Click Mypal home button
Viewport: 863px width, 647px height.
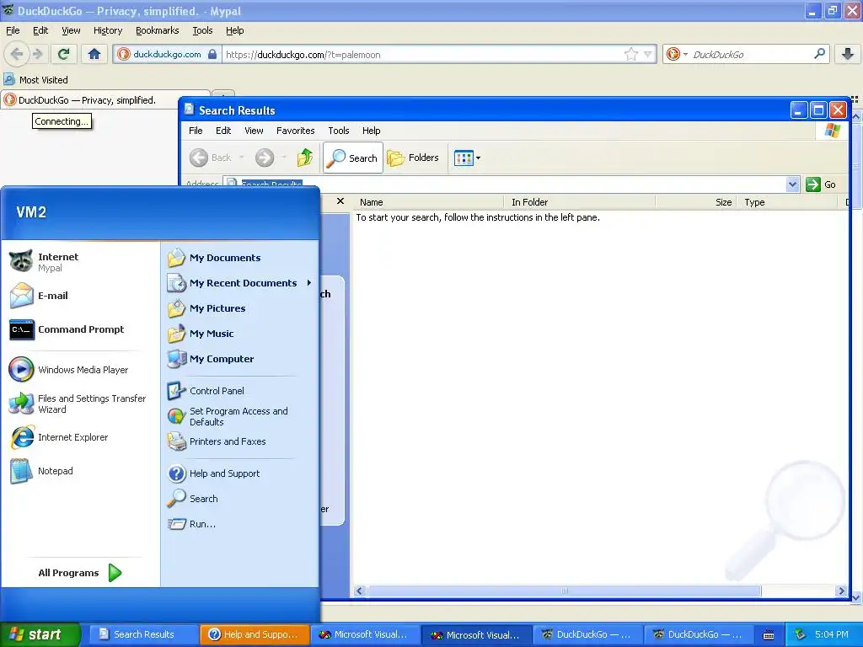coord(94,54)
